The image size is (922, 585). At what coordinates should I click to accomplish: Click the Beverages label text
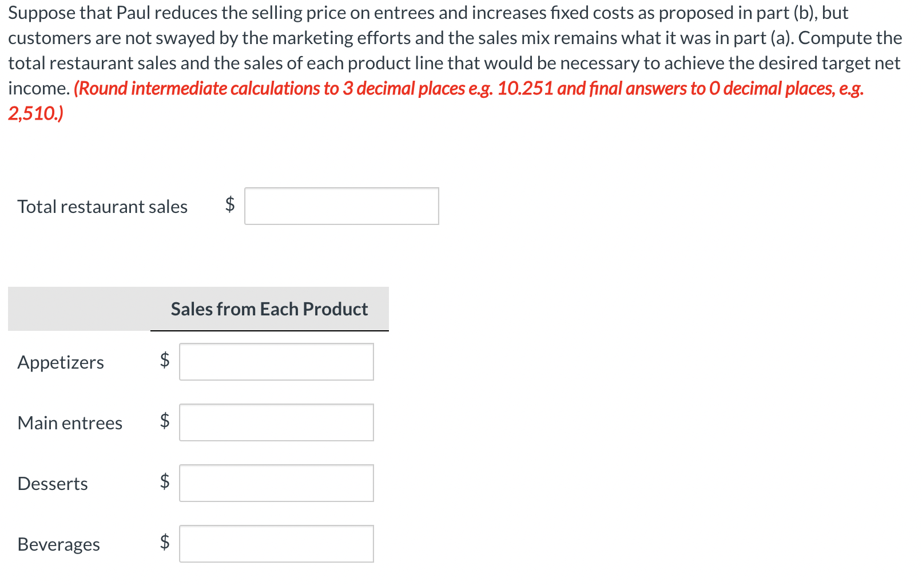click(x=58, y=544)
